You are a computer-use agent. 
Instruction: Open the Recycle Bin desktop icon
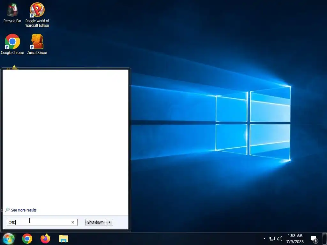(12, 13)
